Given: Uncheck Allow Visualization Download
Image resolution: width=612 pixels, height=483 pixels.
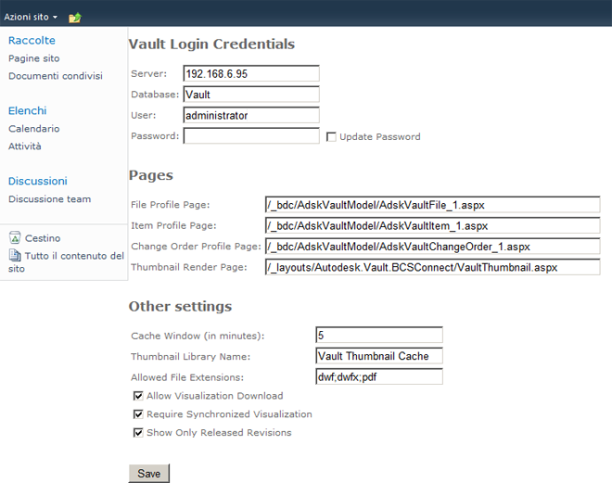Looking at the screenshot, I should click(138, 396).
